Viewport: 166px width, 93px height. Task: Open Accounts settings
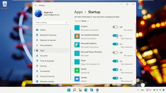[52, 56]
